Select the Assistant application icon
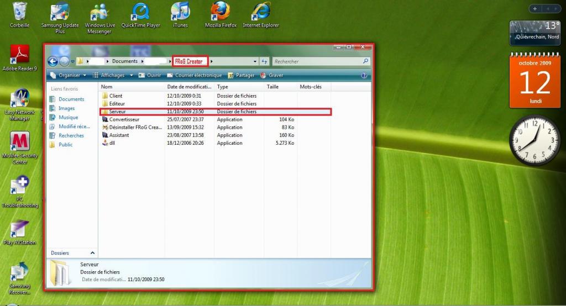Screen dimensions: 566x306 105,135
